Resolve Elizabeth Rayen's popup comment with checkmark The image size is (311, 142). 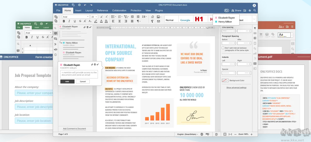[98, 65]
